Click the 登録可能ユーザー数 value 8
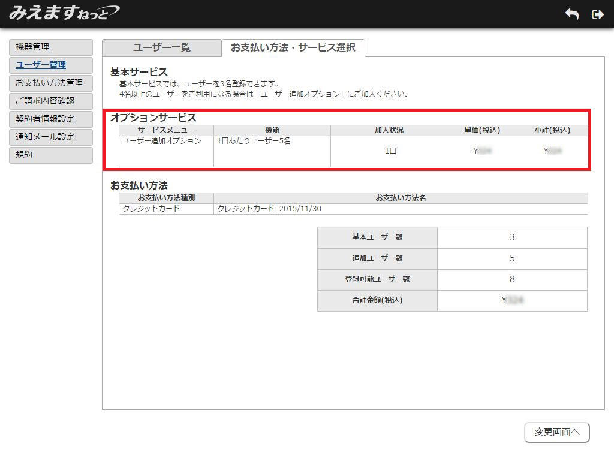Image resolution: width=614 pixels, height=461 pixels. (x=512, y=279)
